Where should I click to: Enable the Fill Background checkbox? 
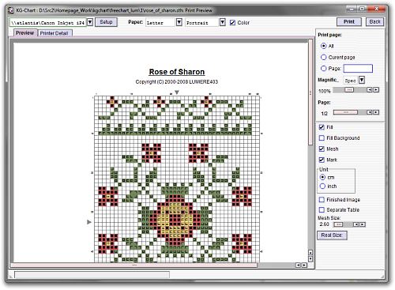click(x=322, y=137)
